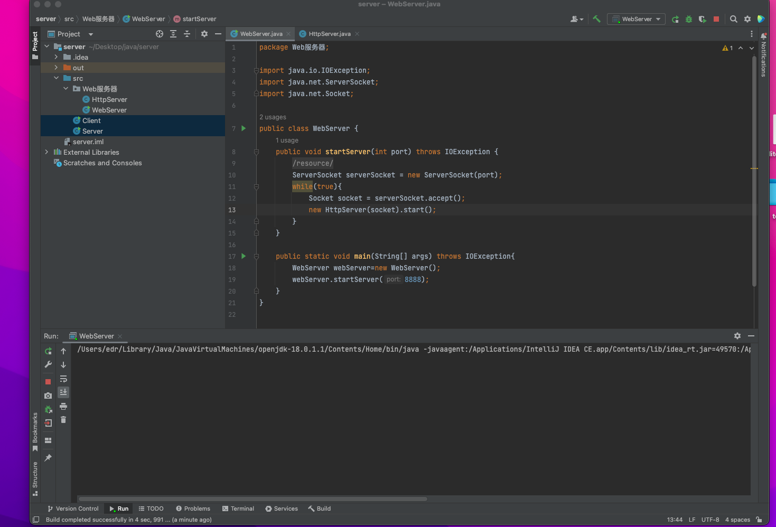Image resolution: width=776 pixels, height=527 pixels.
Task: Switch to the HttpServer.java editor tab
Action: 329,34
